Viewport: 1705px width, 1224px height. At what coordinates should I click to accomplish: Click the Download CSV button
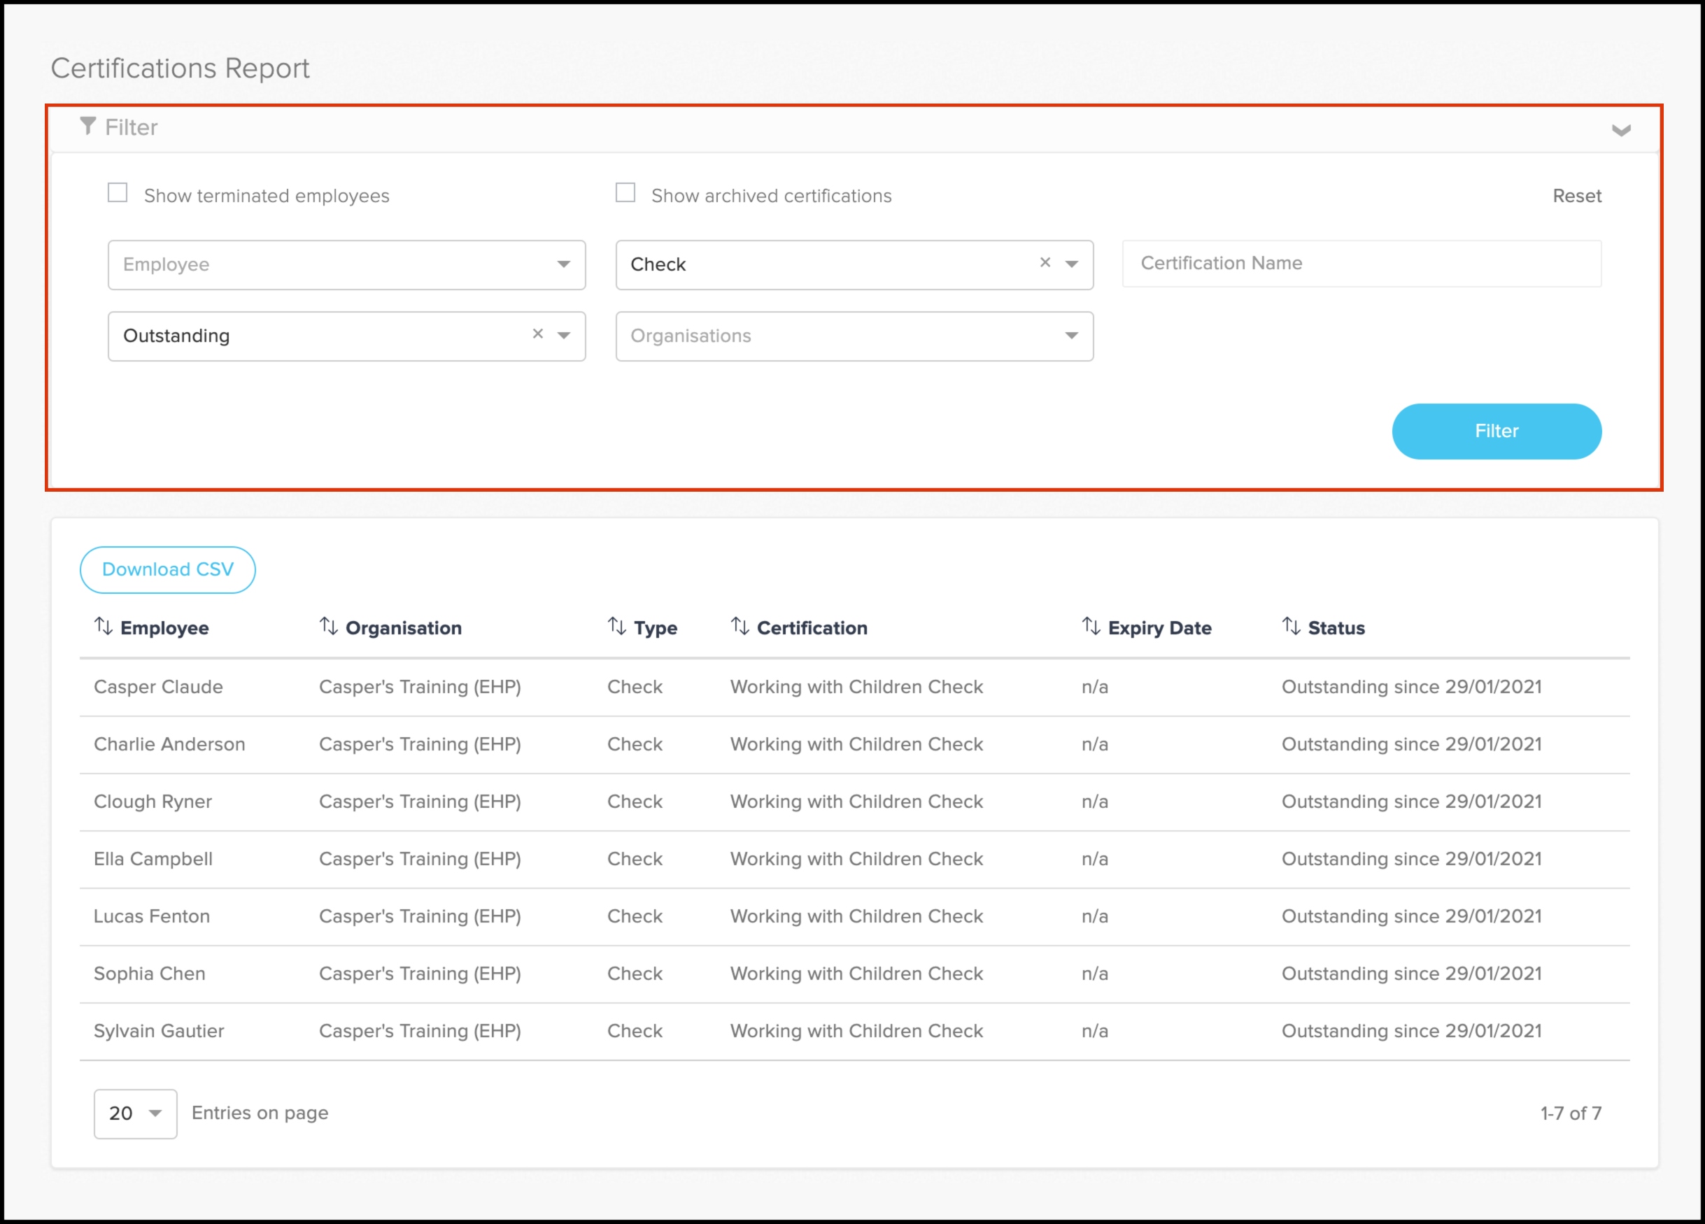tap(168, 569)
